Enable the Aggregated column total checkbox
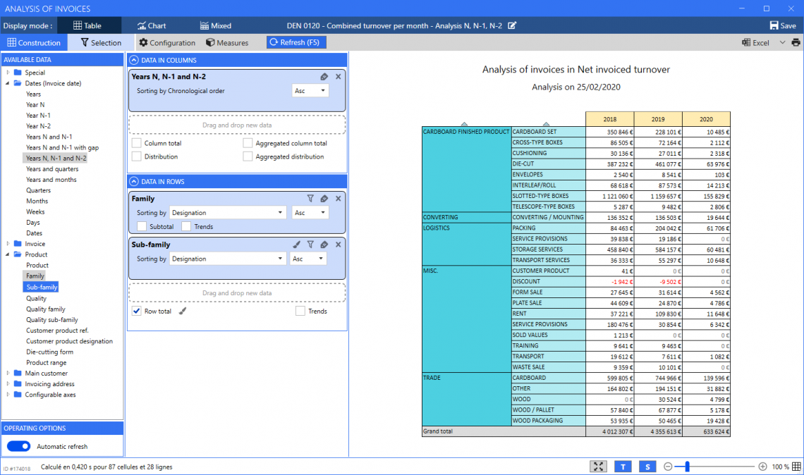This screenshot has height=475, width=804. 248,143
